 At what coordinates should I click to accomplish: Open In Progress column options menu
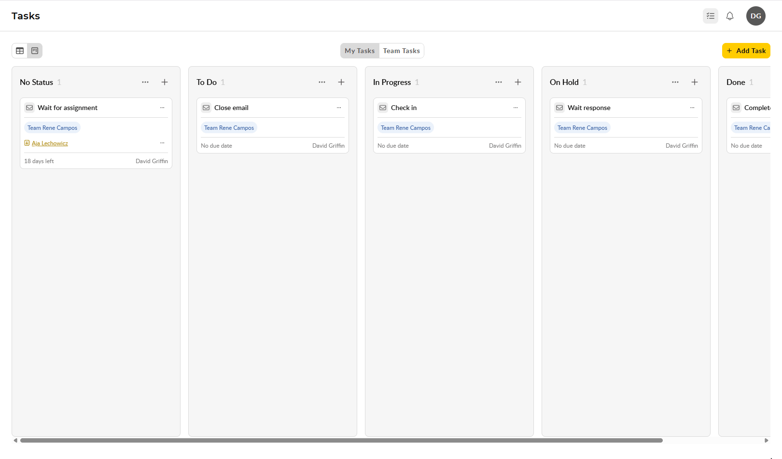(499, 82)
